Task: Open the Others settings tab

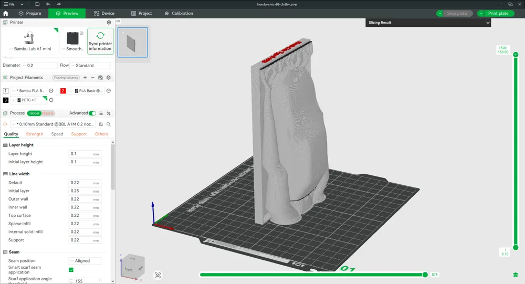Action: pyautogui.click(x=101, y=134)
